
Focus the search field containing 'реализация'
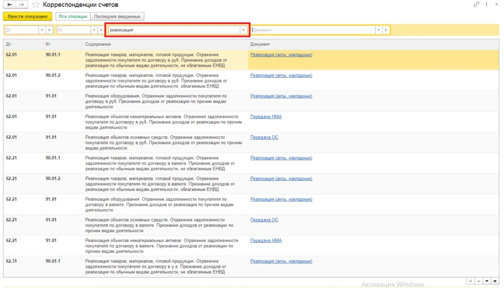tap(174, 30)
